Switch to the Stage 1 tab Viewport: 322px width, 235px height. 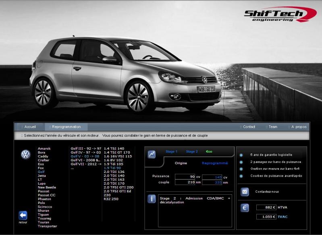(171, 152)
